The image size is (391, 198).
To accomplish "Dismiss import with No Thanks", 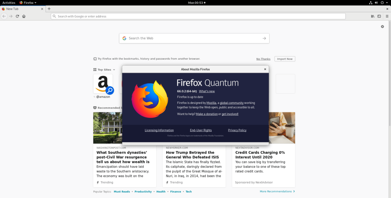I will [263, 59].
